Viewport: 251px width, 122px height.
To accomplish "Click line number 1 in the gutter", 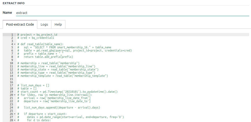I will click(x=12, y=35).
